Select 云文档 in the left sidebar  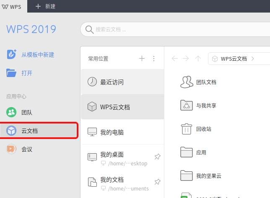point(39,131)
